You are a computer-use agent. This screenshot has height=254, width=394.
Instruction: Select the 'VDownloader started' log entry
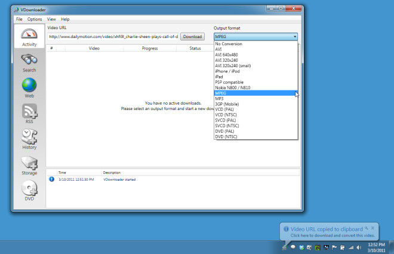[x=119, y=180]
